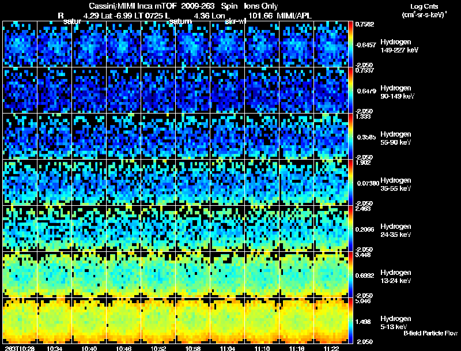Click the date 2009-263 in the title
Image resolution: width=461 pixels, height=351 pixels.
coord(198,6)
